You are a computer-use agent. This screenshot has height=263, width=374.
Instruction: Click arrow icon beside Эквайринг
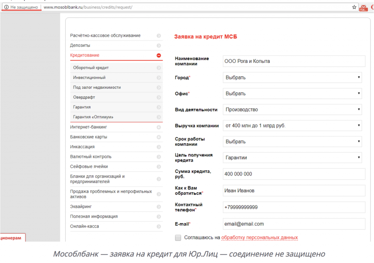tap(159, 207)
